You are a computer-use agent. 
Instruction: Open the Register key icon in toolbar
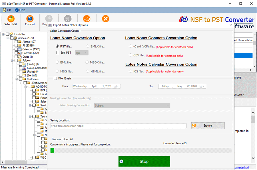point(49,19)
